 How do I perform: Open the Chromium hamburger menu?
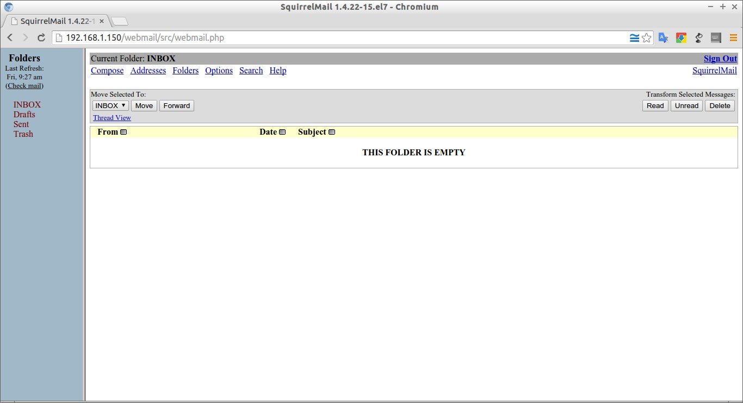[733, 37]
